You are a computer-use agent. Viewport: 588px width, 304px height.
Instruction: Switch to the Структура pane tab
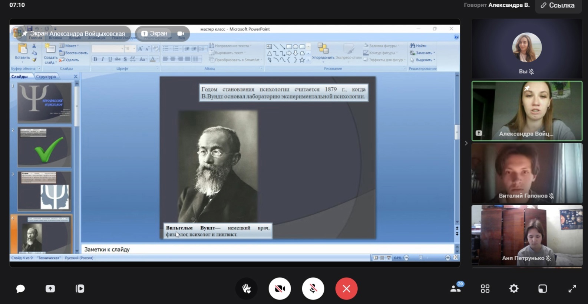click(46, 76)
